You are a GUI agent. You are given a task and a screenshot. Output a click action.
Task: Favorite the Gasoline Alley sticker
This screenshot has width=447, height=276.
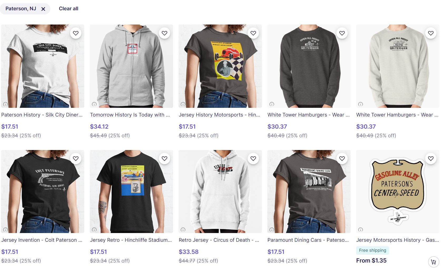pos(431,158)
